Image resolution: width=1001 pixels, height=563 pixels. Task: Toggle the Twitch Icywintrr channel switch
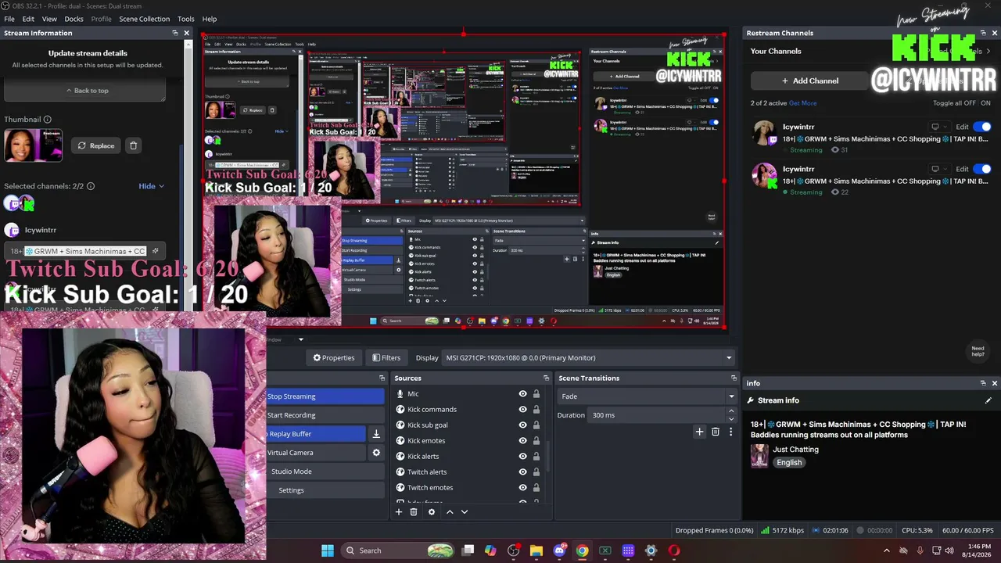click(x=982, y=127)
